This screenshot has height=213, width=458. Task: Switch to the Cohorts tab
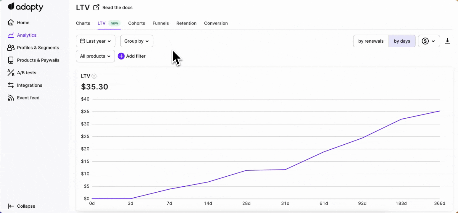(x=136, y=23)
